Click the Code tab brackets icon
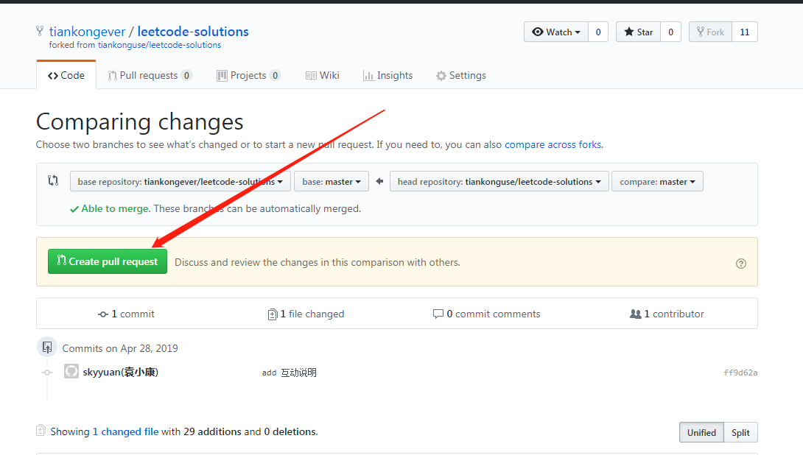This screenshot has width=803, height=455. pos(53,76)
